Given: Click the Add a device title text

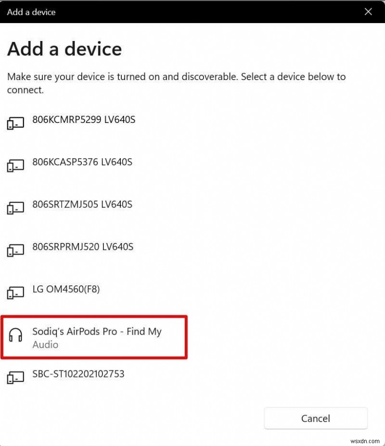Looking at the screenshot, I should [64, 49].
